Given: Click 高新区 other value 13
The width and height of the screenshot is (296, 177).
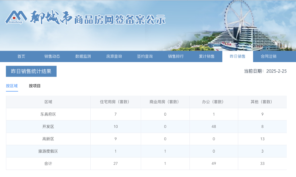Looking at the screenshot, I should click(262, 139).
